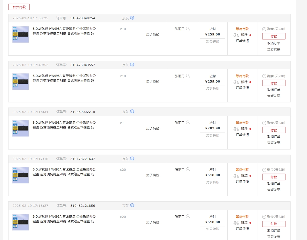The image size is (307, 240).
Task: Open B.O.W航世 HW098A product title in order 310473721637
Action: click(64, 172)
